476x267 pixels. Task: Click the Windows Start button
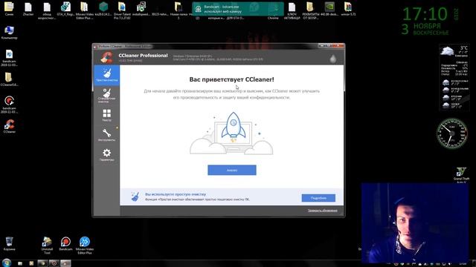(x=7, y=263)
